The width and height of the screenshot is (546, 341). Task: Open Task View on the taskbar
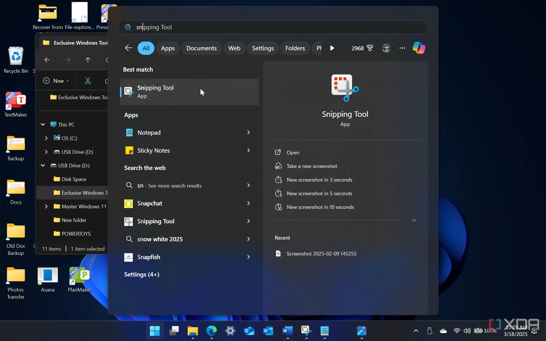(174, 331)
